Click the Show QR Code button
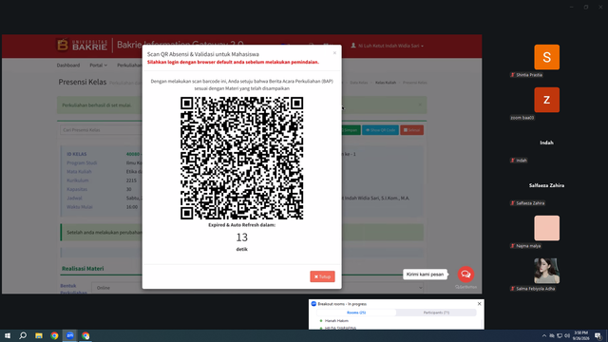The image size is (608, 342). (x=380, y=130)
